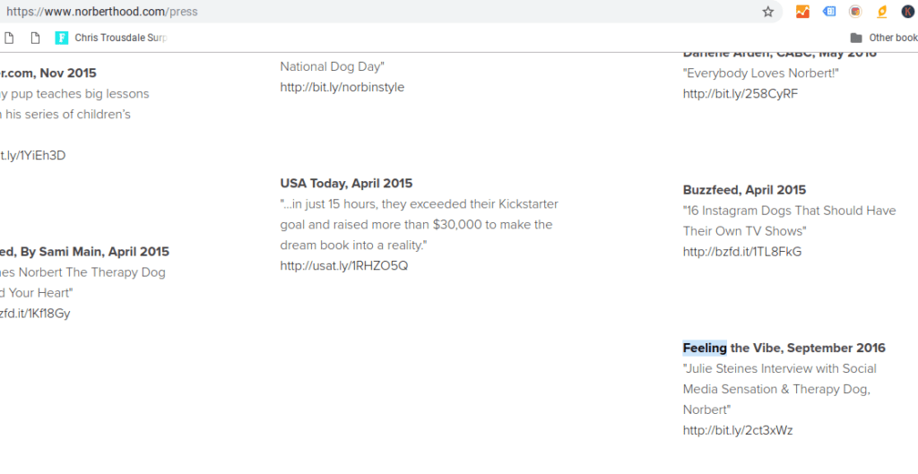Open the usat.ly/1RHZO5Q USA Today link
This screenshot has width=918, height=474.
343,266
